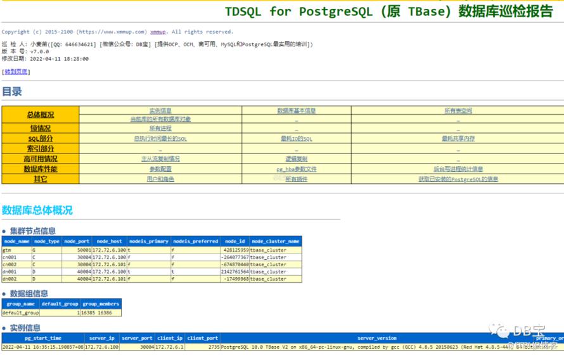Click the 转到页底 link
Screen dimensions: 564x355
click(16, 72)
